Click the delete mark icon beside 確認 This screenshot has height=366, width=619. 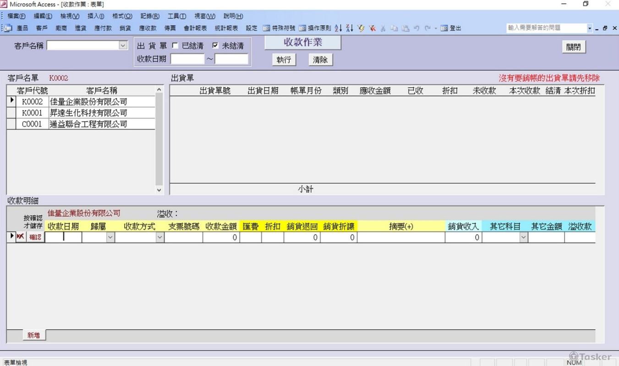tap(20, 237)
